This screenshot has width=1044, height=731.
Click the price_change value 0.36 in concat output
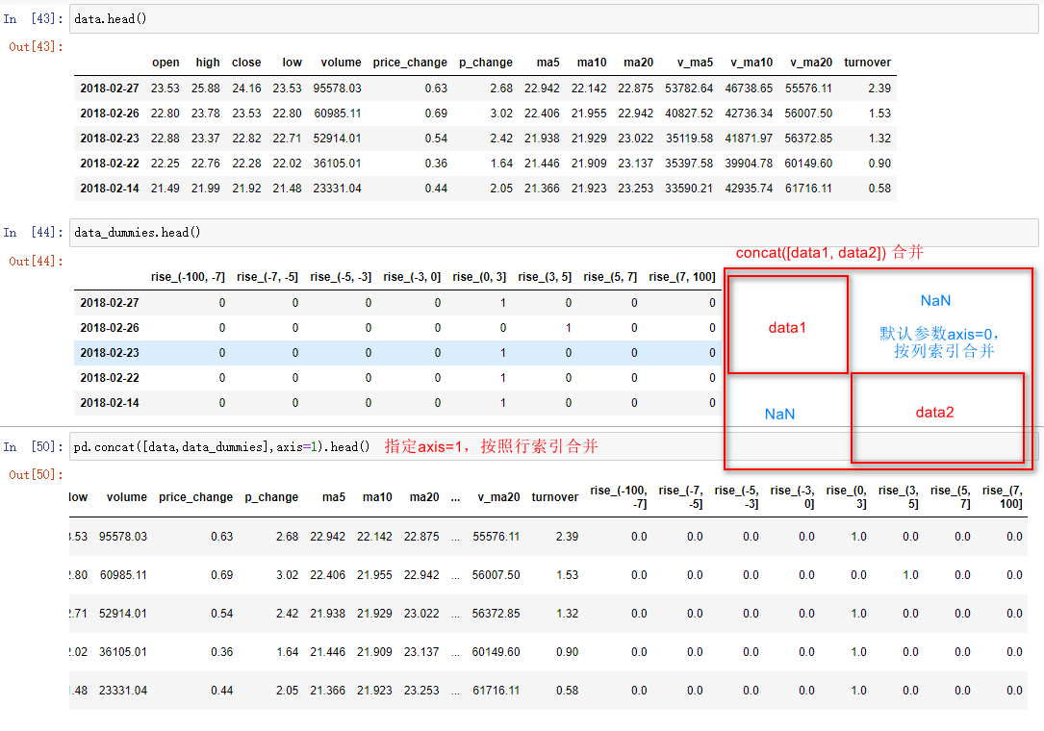221,652
